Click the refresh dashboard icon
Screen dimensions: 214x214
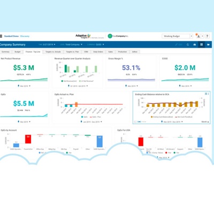(x=188, y=44)
